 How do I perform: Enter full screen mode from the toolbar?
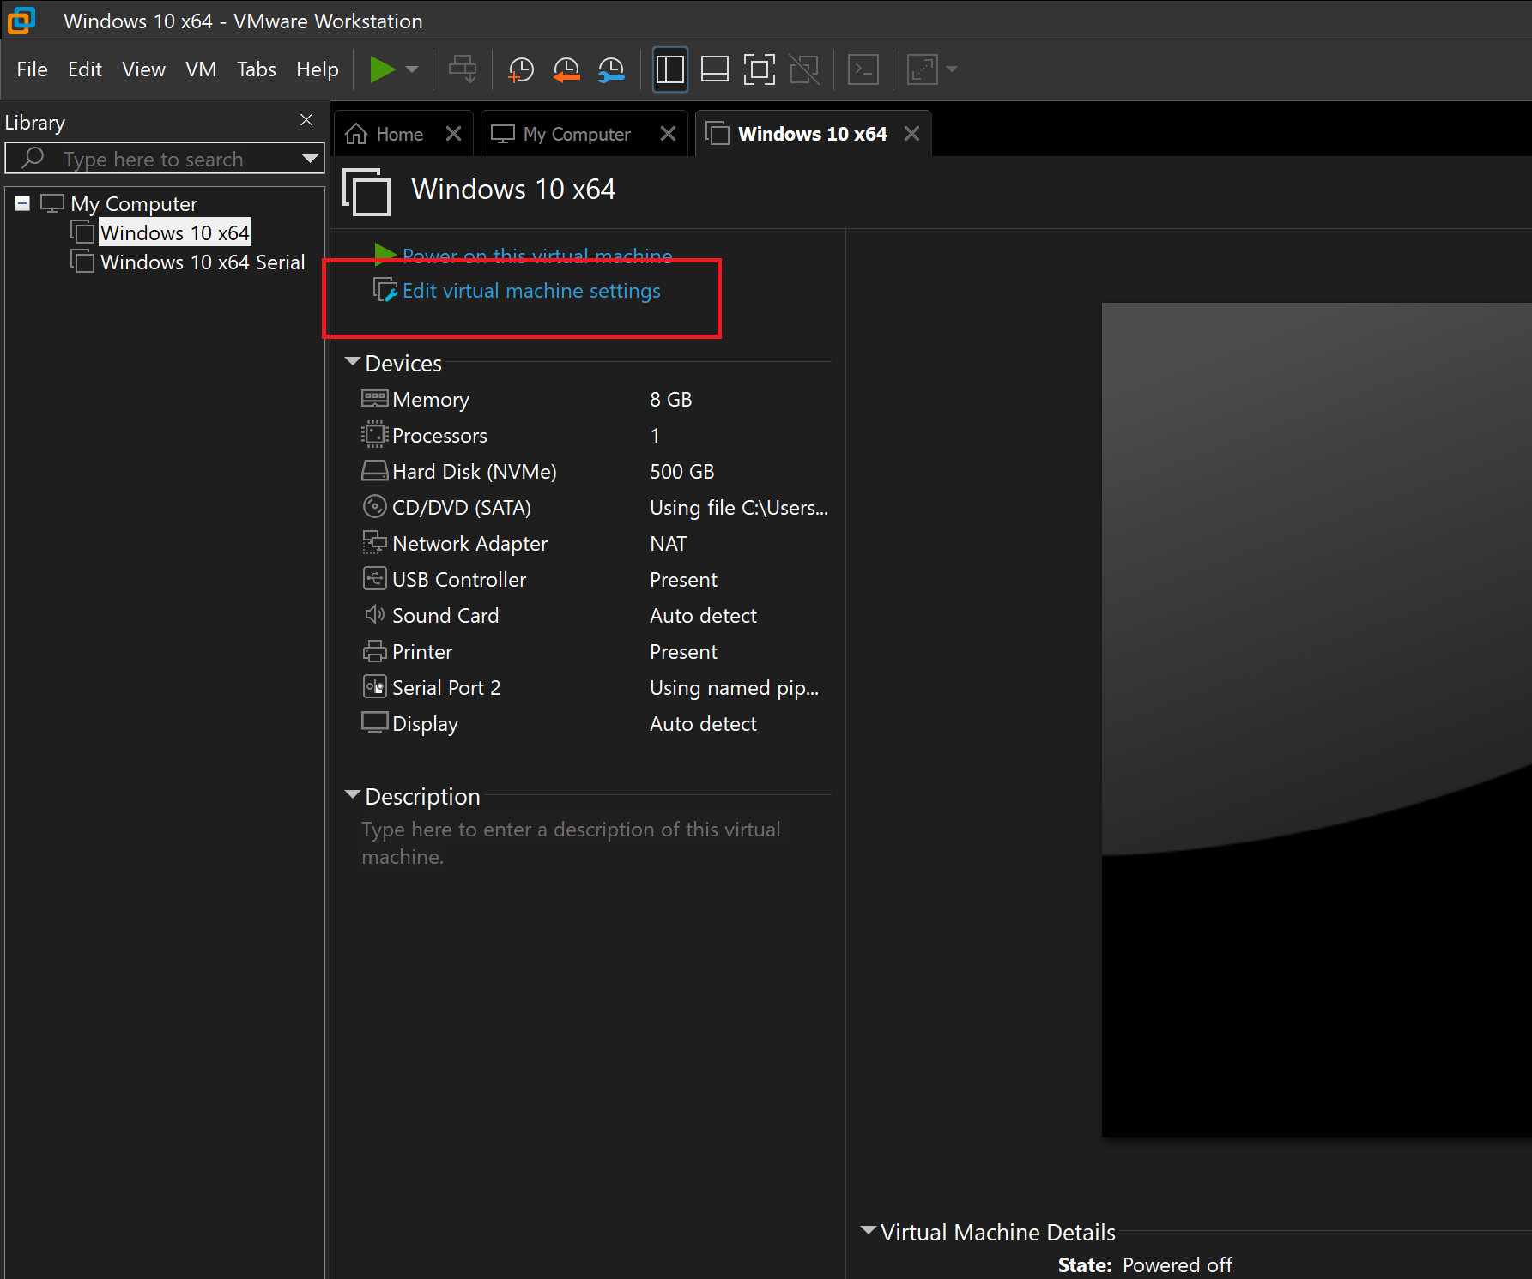click(x=759, y=69)
